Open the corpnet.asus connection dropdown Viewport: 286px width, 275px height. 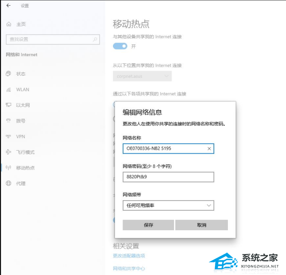pos(142,76)
